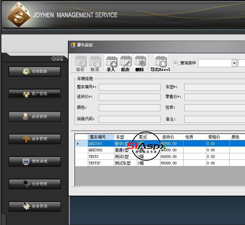
Task: Select the QRZC001 table cell
Action: pyautogui.click(x=101, y=143)
